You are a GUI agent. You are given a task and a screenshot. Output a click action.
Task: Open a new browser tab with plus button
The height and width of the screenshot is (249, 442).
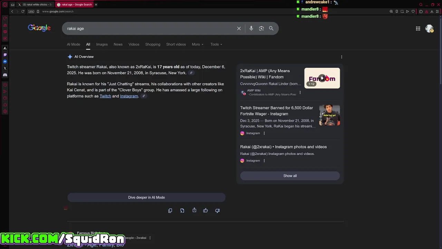click(96, 4)
